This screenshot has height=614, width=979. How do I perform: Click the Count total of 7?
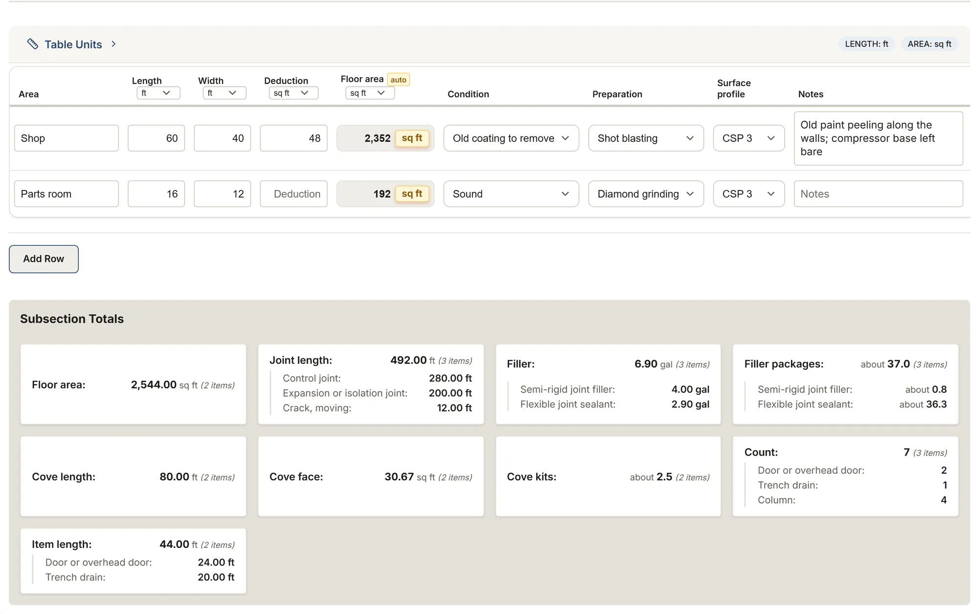click(x=907, y=452)
